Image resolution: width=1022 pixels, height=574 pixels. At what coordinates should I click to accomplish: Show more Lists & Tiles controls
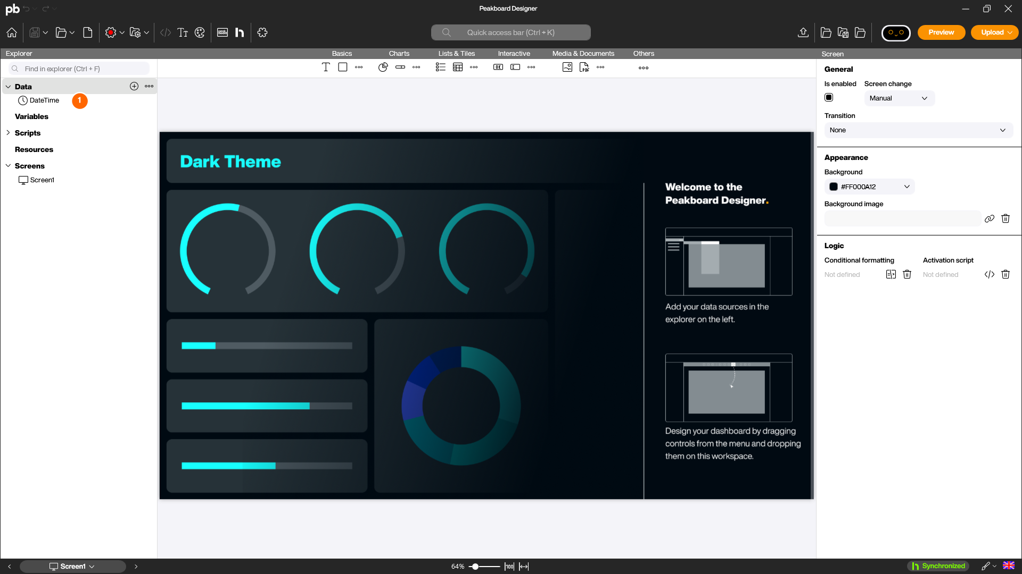coord(474,67)
